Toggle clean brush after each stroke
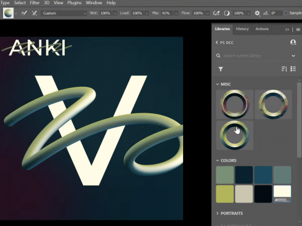302x226 pixels. [34, 13]
